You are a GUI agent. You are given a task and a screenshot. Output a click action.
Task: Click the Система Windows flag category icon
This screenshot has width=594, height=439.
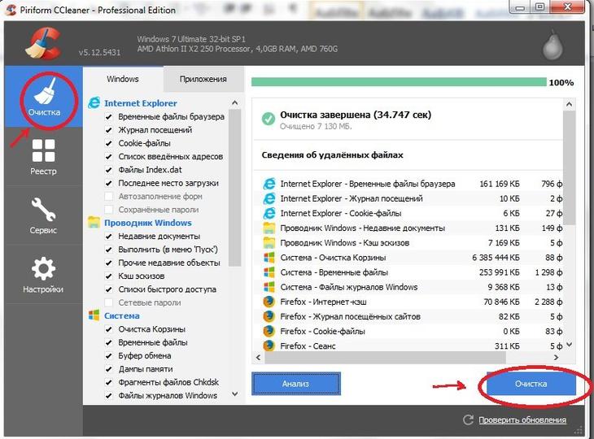[x=94, y=315]
